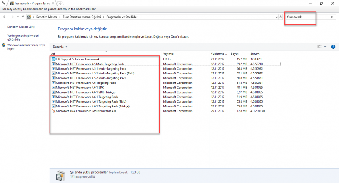Click version 4.6.00081 cell

click(257, 83)
